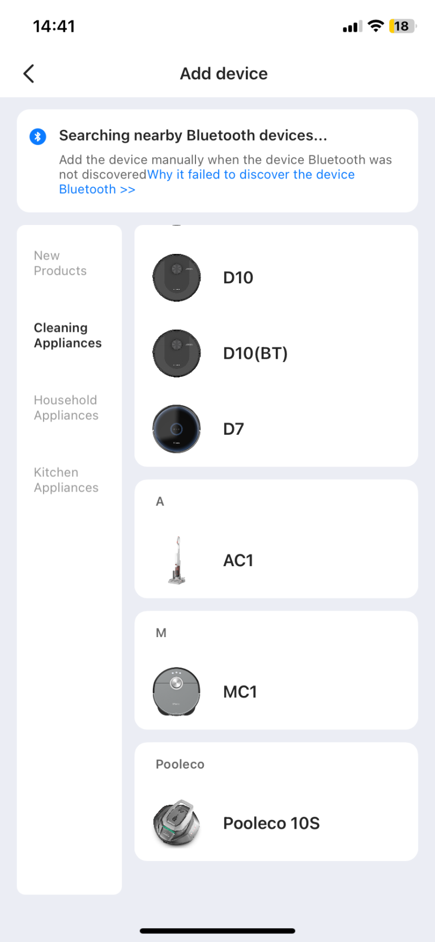435x942 pixels.
Task: Tap the back arrow icon
Action: (29, 74)
